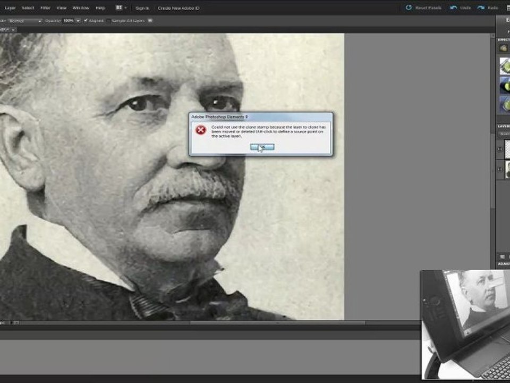Screen dimensions: 510x383
Task: Toggle the Aligned checkbox
Action: (86, 21)
